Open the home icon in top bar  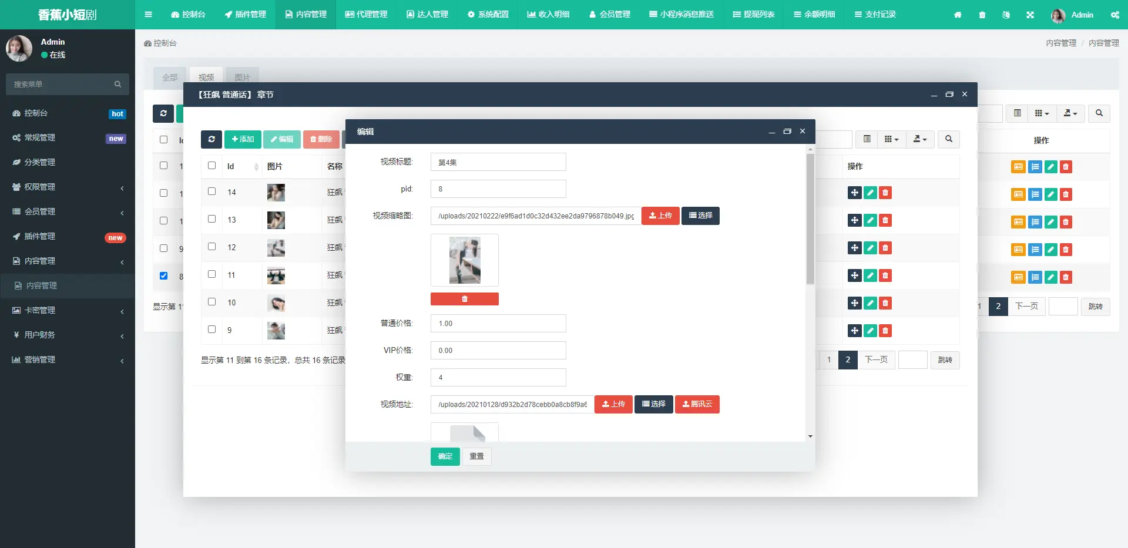click(x=958, y=15)
